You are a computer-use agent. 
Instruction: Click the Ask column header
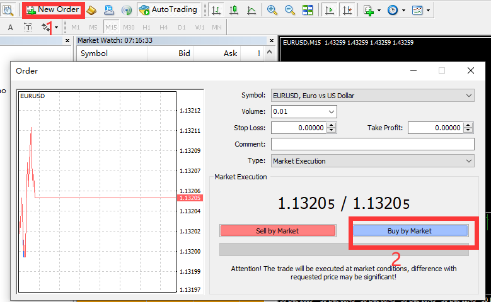(216, 53)
